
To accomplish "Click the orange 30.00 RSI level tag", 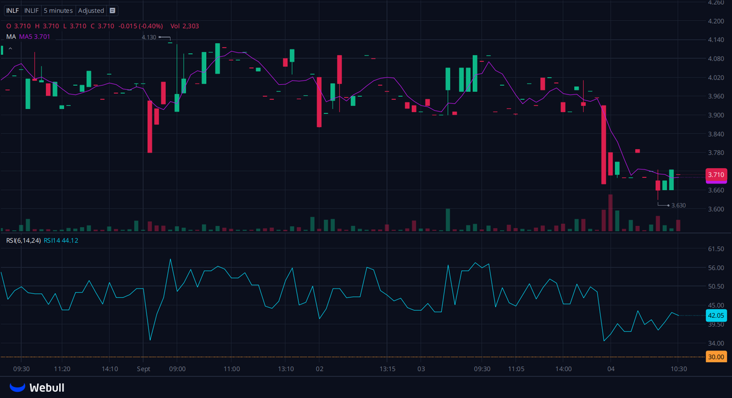I will (x=716, y=357).
